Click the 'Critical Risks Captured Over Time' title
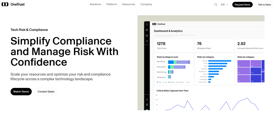The width and height of the screenshot is (276, 114). (x=172, y=91)
